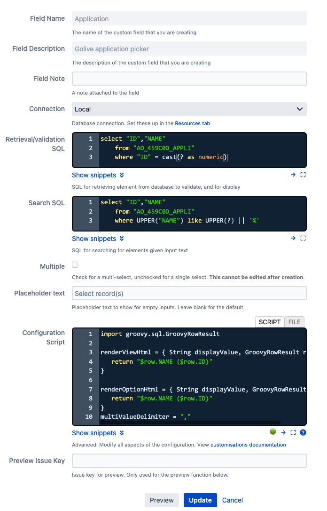
Task: Maximize the Configuration Script editor to fullscreen
Action: pos(293,432)
